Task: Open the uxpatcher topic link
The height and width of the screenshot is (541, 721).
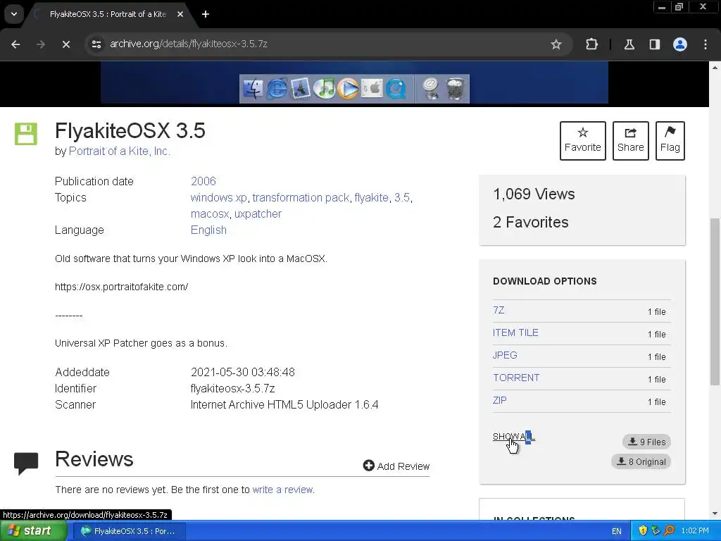Action: coord(258,214)
